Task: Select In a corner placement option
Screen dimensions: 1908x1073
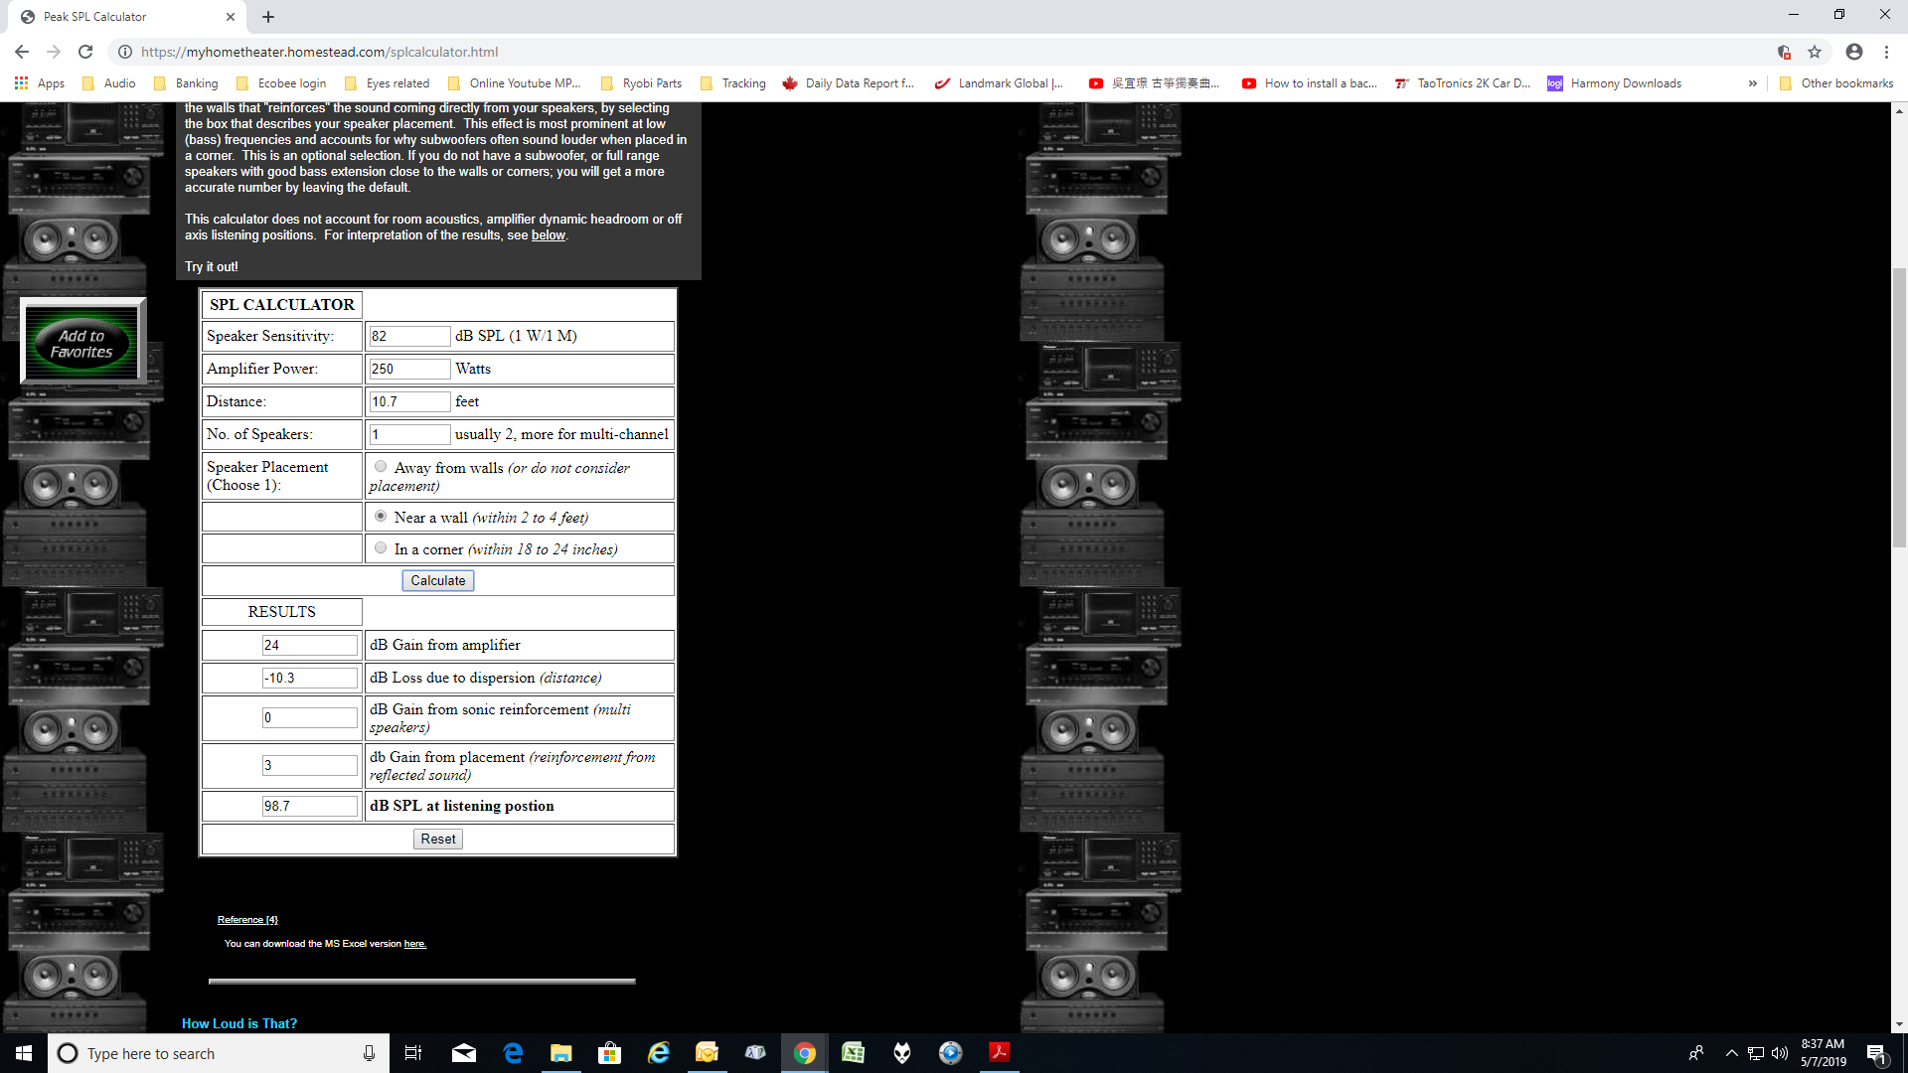Action: click(x=381, y=548)
